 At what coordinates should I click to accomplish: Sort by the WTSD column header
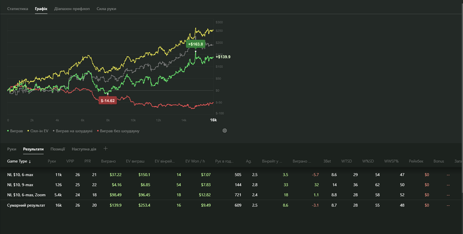[x=346, y=162]
